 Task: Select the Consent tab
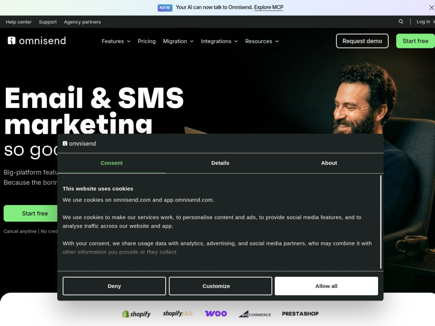tap(112, 163)
